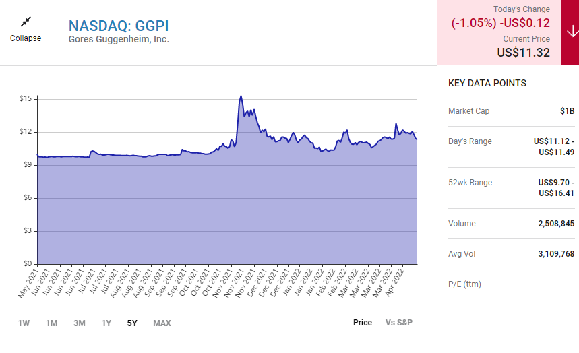This screenshot has width=579, height=353.
Task: Click the Current Price US$11.32 value
Action: [523, 53]
